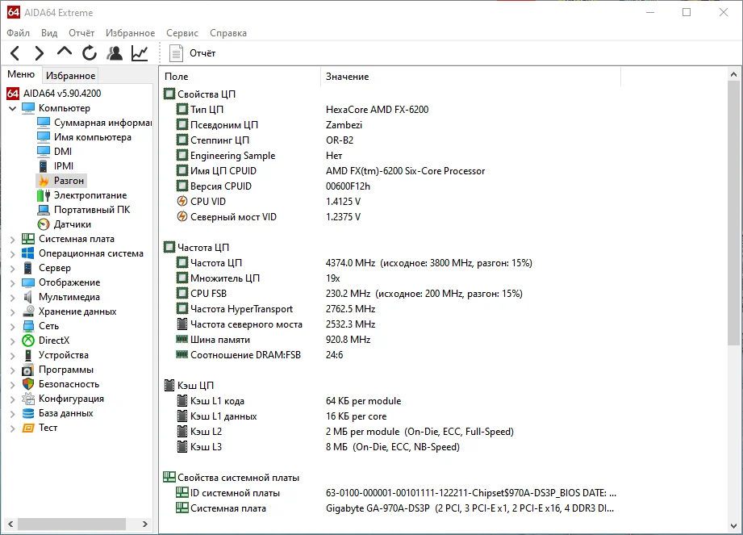The width and height of the screenshot is (743, 535).
Task: Expand the DirectX tree node
Action: [x=13, y=341]
